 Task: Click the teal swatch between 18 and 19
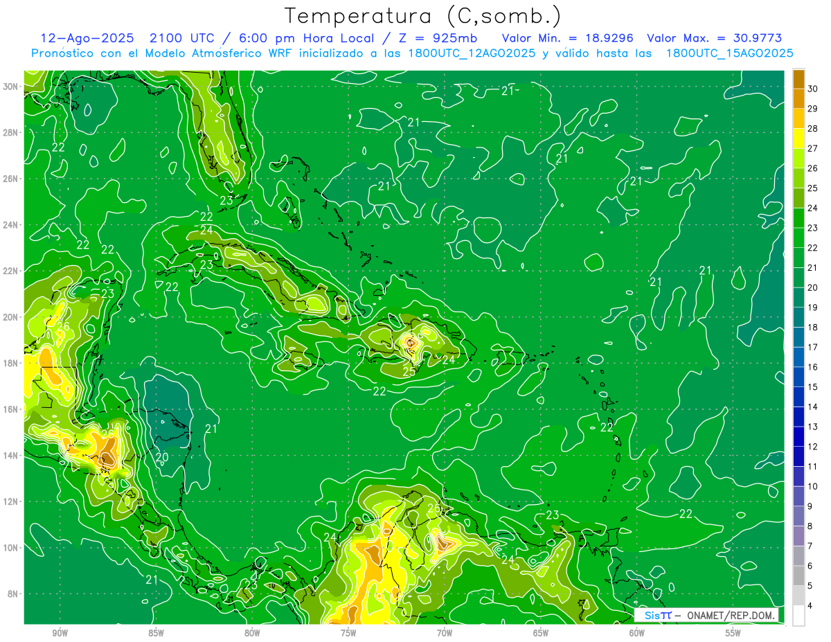pyautogui.click(x=798, y=317)
